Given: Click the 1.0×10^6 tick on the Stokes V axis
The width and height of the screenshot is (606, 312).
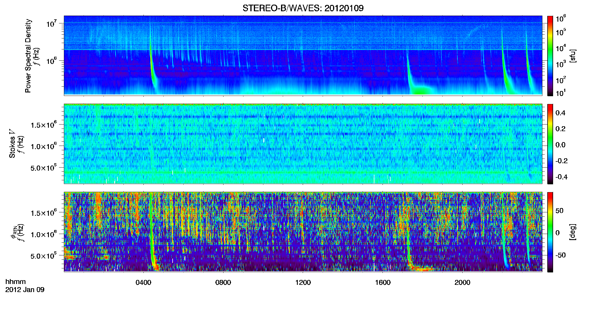Looking at the screenshot, I should click(44, 146).
